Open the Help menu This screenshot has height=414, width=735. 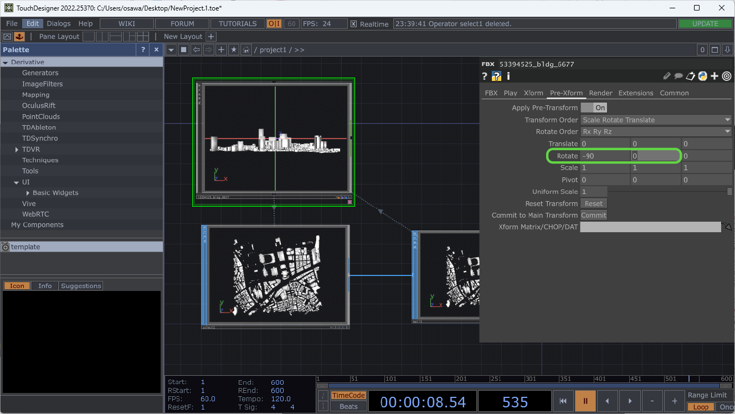tap(85, 24)
